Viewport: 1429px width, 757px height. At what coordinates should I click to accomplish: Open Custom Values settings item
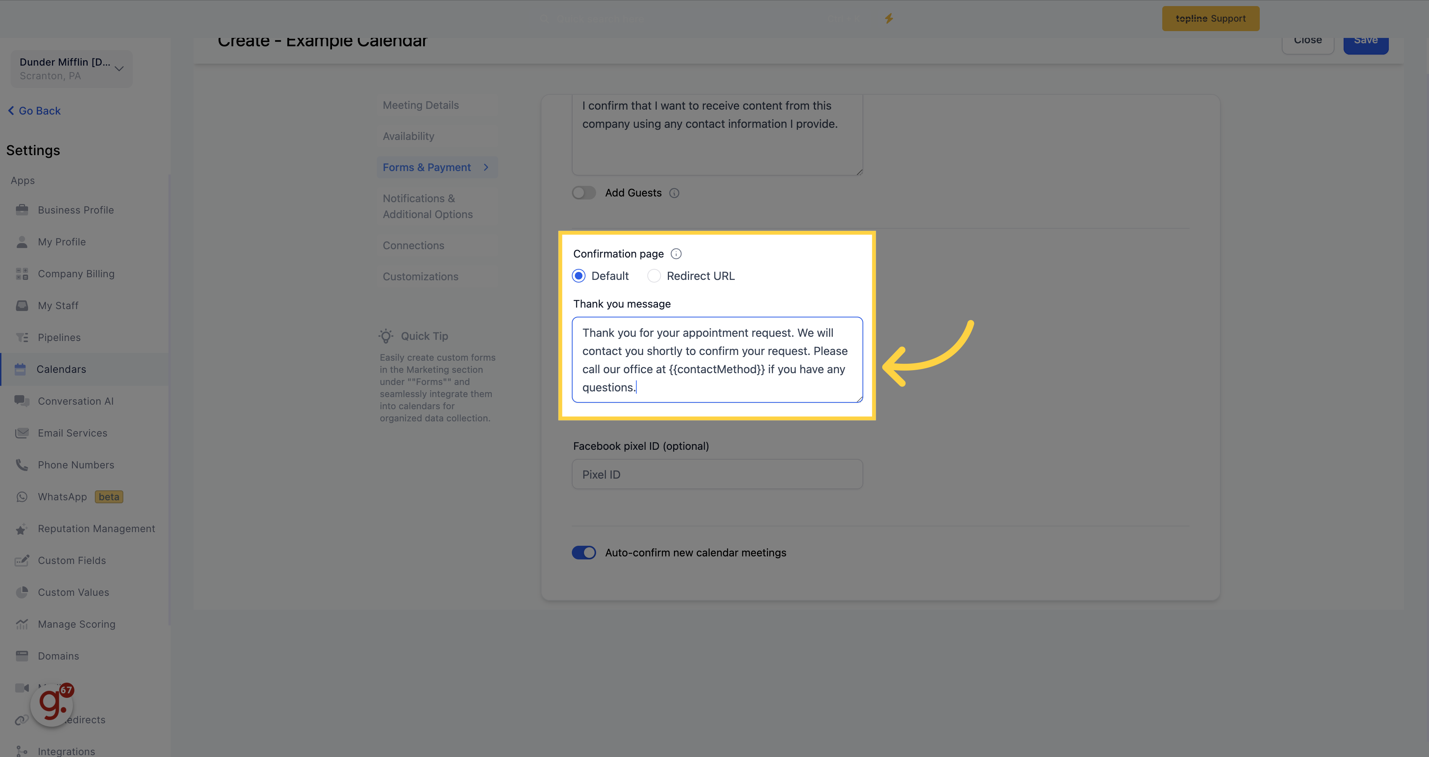(x=85, y=592)
